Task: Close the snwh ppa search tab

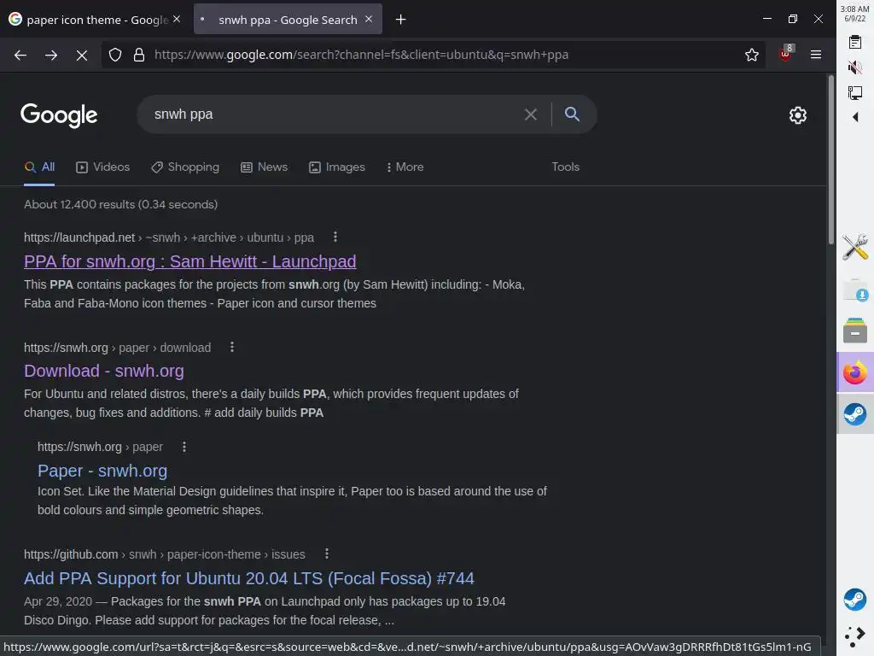Action: pos(369,19)
